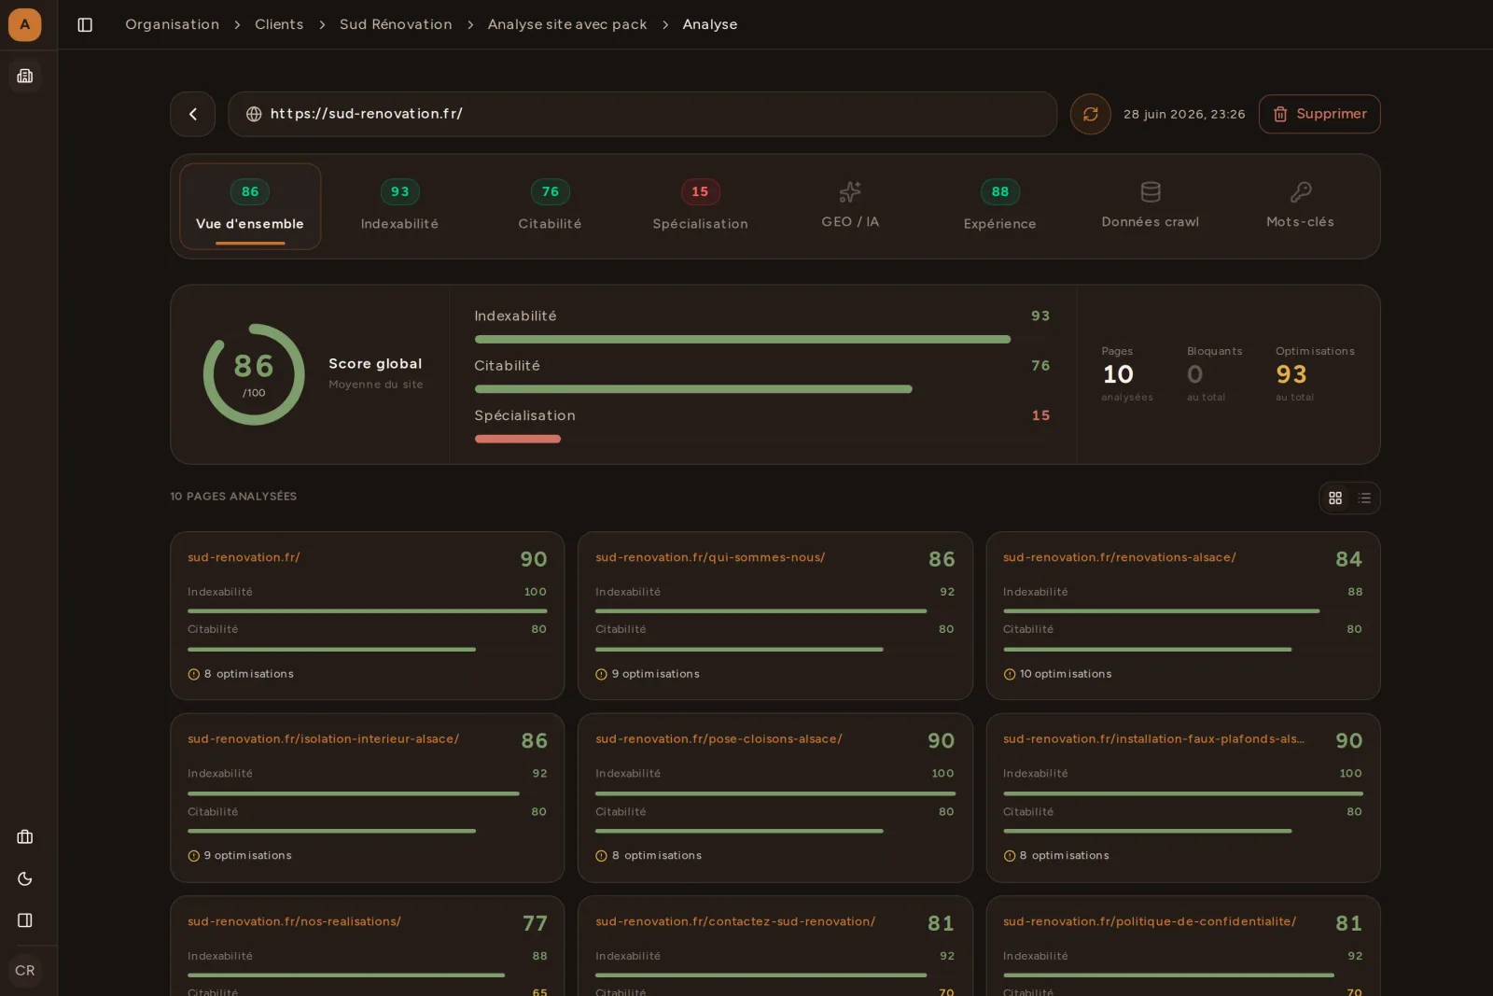The height and width of the screenshot is (996, 1493).
Task: Open the isolation-interieur-alsace page card
Action: 368,798
